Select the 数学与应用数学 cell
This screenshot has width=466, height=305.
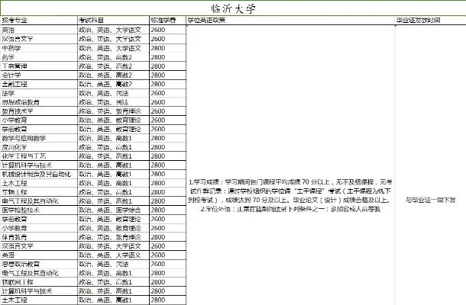(39, 138)
